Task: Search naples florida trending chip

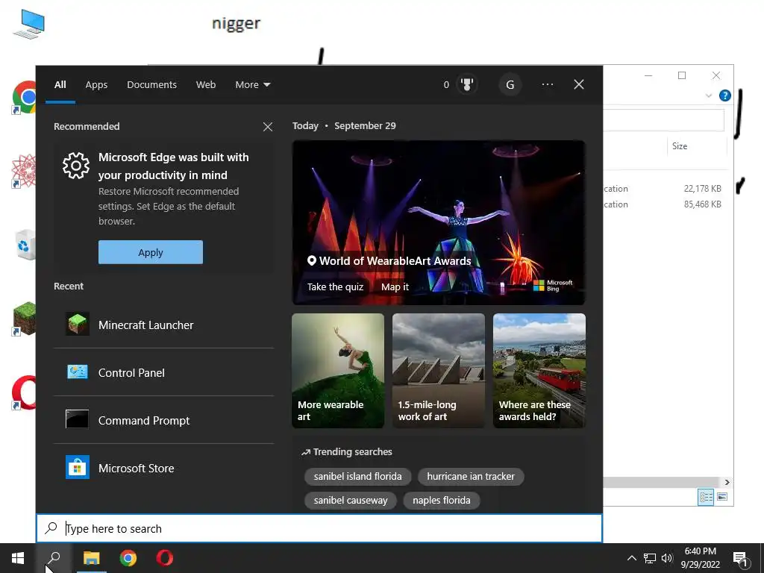Action: pos(442,500)
